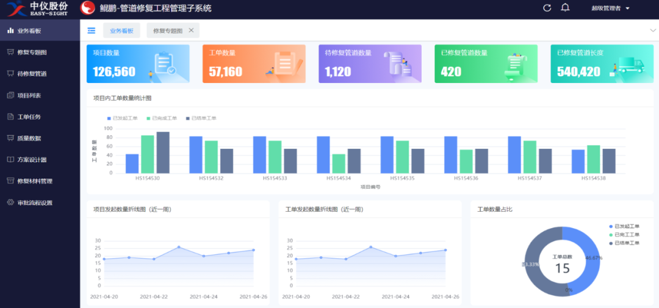Screen dimensions: 659x308
Task: Click the 修复专题图 sidebar icon
Action: pyautogui.click(x=10, y=52)
